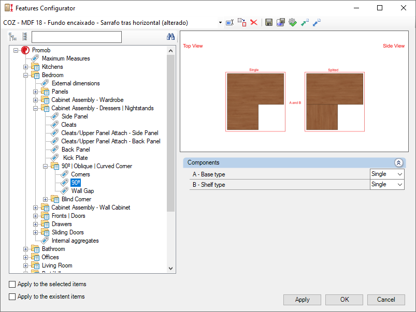Screen dimensions: 416x312
Task: Collapse the Bedroom tree node
Action: pyautogui.click(x=25, y=75)
